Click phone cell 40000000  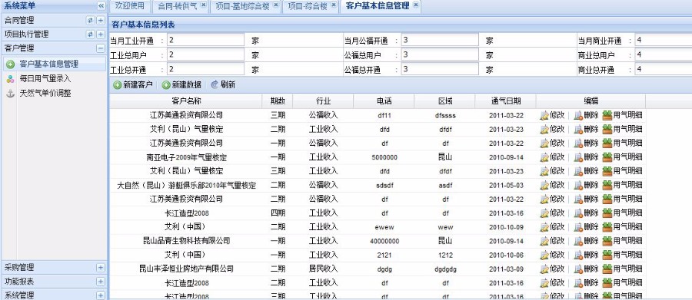tap(384, 241)
